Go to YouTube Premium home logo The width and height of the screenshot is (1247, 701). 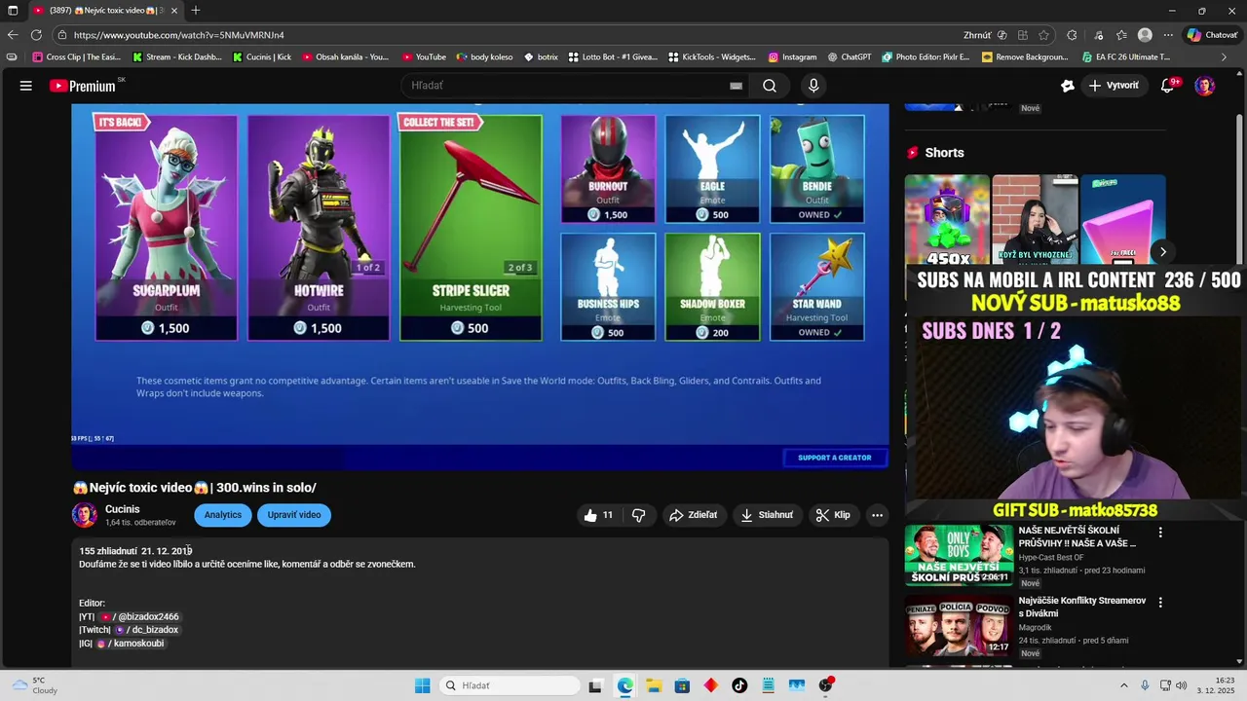point(83,86)
